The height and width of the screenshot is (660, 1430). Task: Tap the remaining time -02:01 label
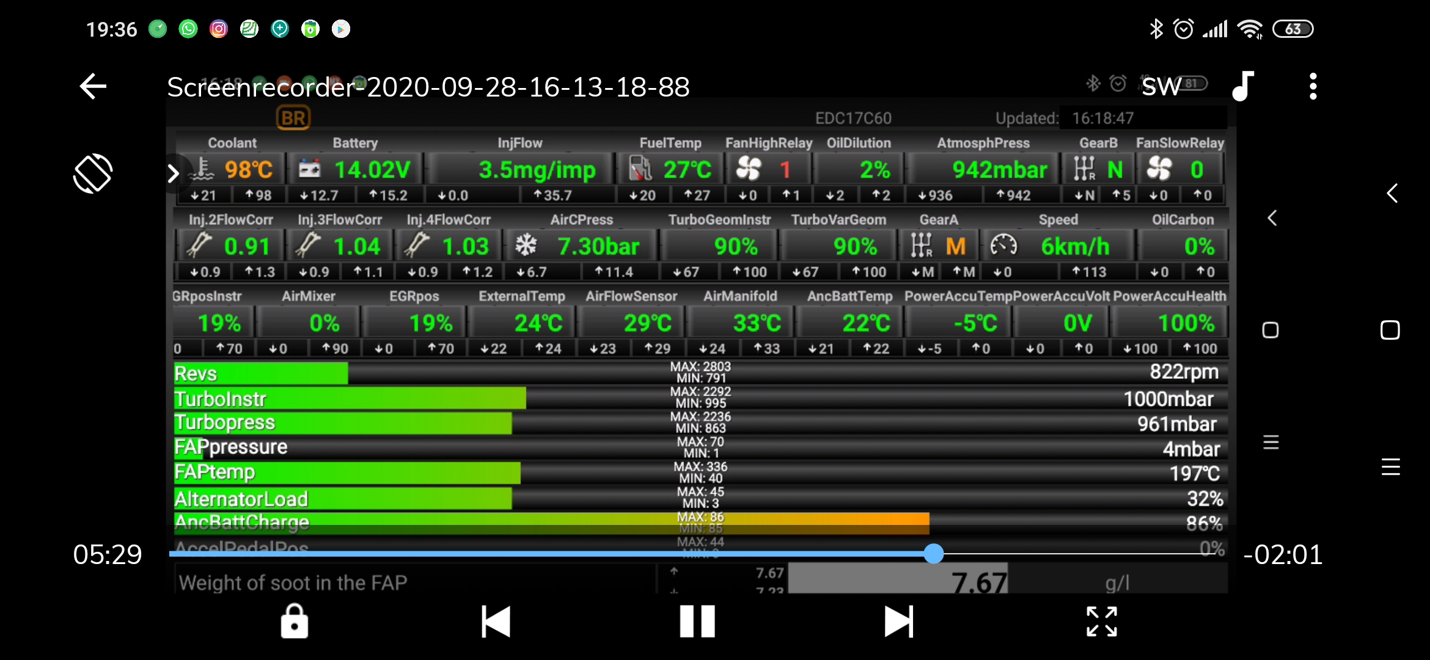pos(1282,555)
